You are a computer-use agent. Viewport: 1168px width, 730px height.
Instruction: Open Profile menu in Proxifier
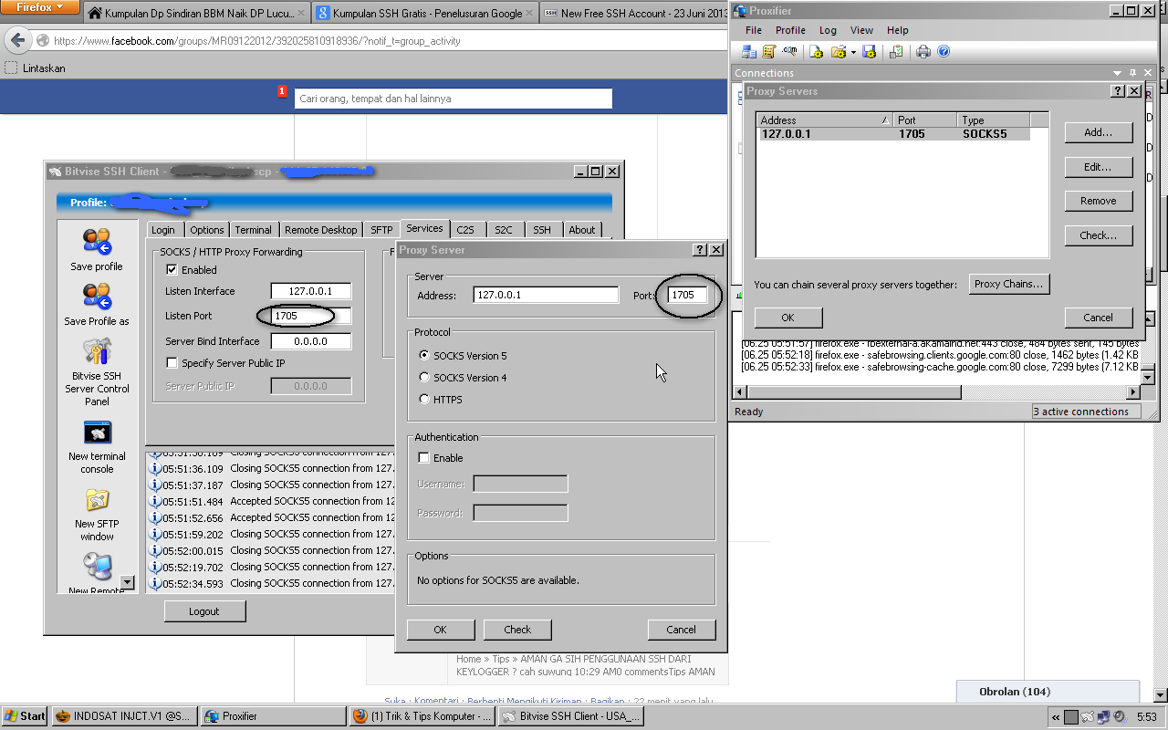[x=790, y=30]
